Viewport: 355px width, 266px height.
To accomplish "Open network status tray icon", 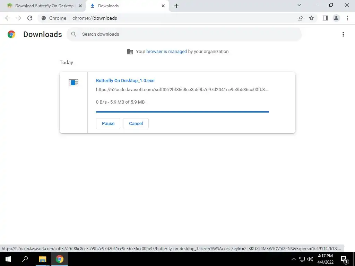I will pos(302,259).
